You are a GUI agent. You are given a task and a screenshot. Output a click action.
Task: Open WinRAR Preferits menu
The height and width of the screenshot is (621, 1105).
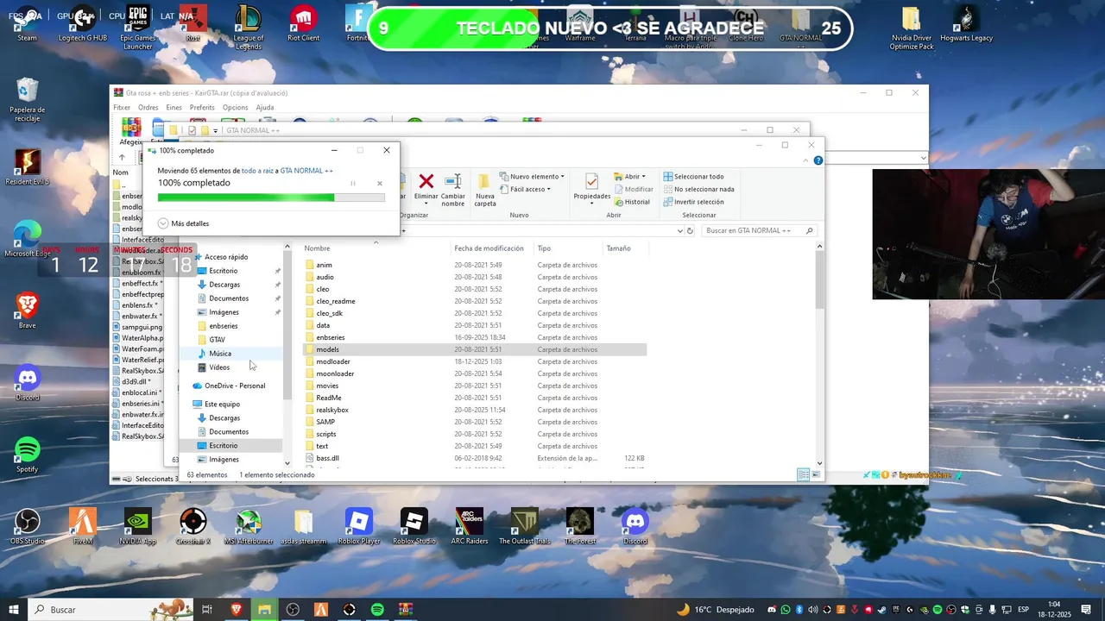(x=202, y=108)
